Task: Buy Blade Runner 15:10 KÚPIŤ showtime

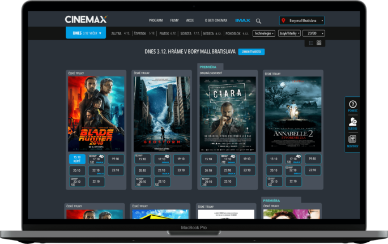Action: [77, 159]
